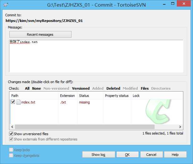This screenshot has height=164, width=193.
Task: Click the index.txt file icon
Action: tap(18, 102)
